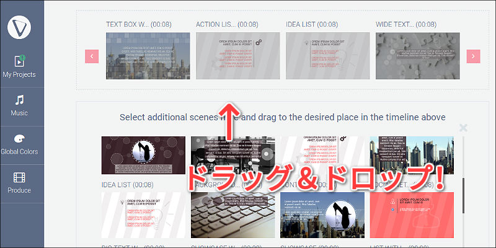Image resolution: width=496 pixels, height=248 pixels.
Task: Pick the high-heel circle scene with dark background
Action: (x=143, y=156)
